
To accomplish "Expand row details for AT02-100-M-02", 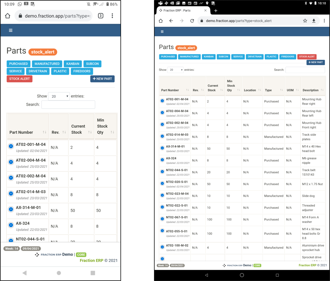I will click(162, 247).
